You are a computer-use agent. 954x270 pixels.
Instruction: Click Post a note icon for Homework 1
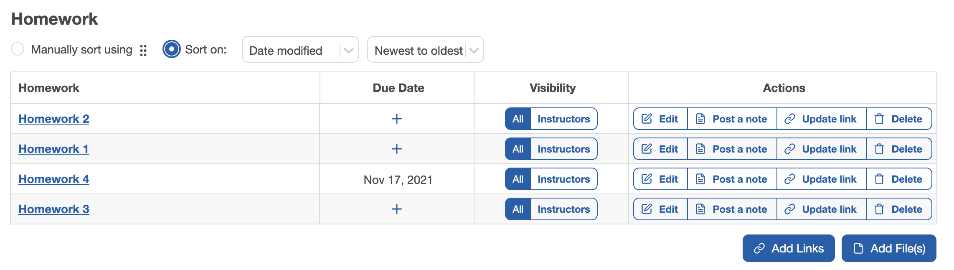pos(700,149)
